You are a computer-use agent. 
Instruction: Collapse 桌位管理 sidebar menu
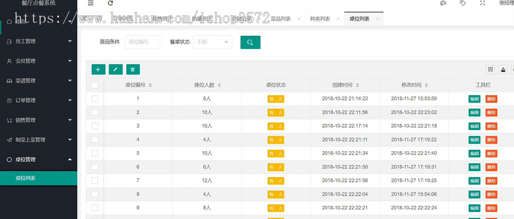(39, 160)
